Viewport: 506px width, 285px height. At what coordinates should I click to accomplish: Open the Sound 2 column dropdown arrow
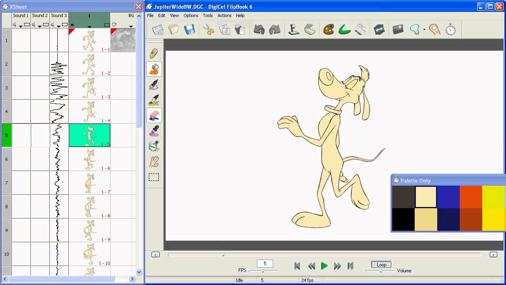pyautogui.click(x=40, y=27)
